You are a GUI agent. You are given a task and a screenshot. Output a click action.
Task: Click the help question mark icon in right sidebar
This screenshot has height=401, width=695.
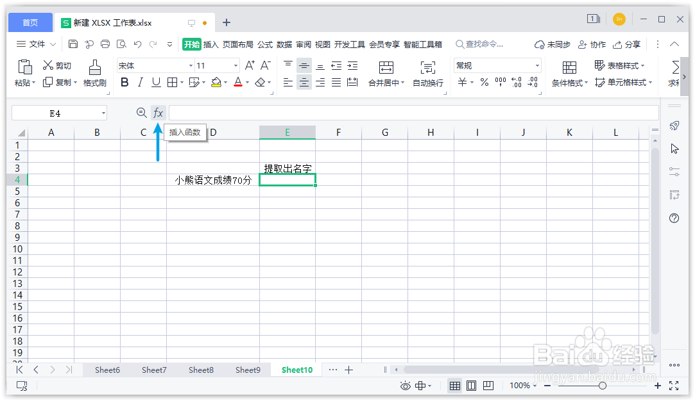point(673,218)
